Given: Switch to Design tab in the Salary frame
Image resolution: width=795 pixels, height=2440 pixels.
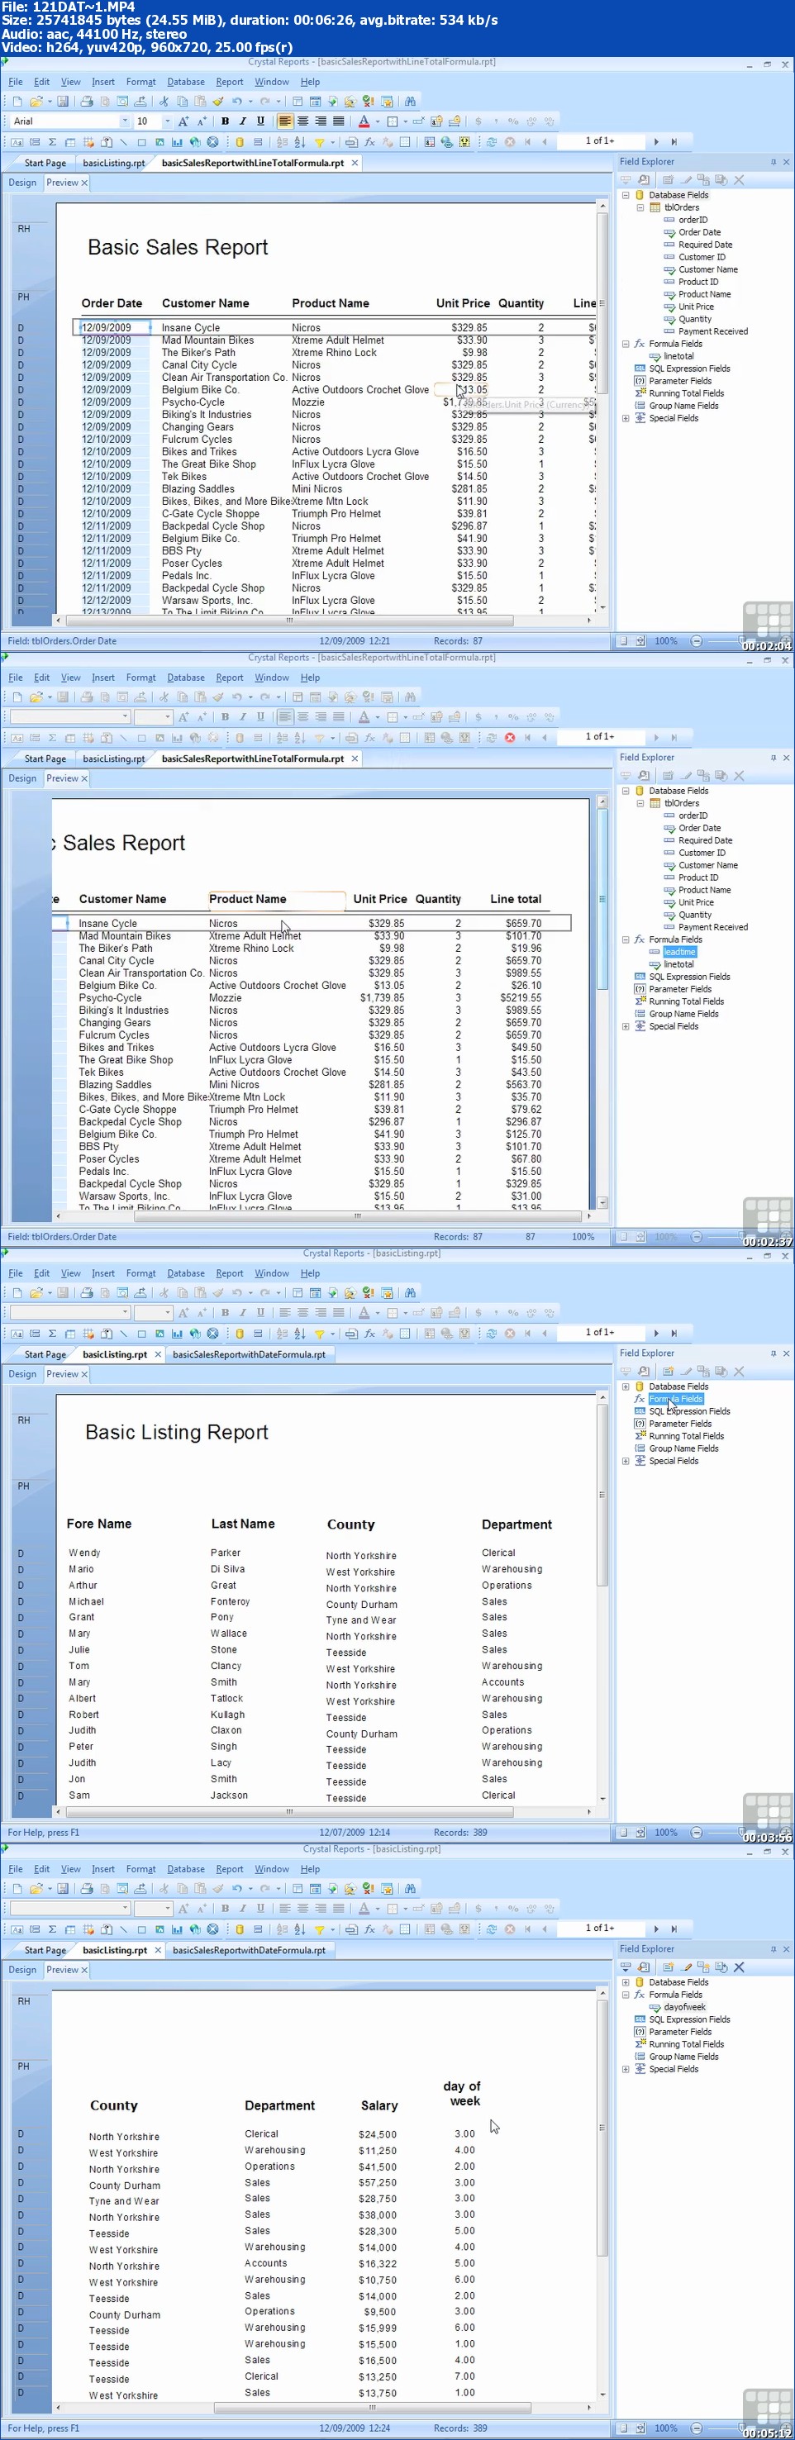Looking at the screenshot, I should (23, 1970).
